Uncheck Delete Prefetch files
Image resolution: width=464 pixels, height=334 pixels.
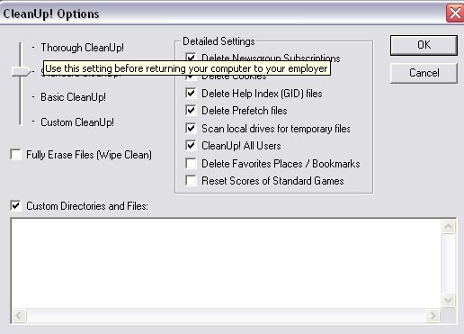pos(191,111)
